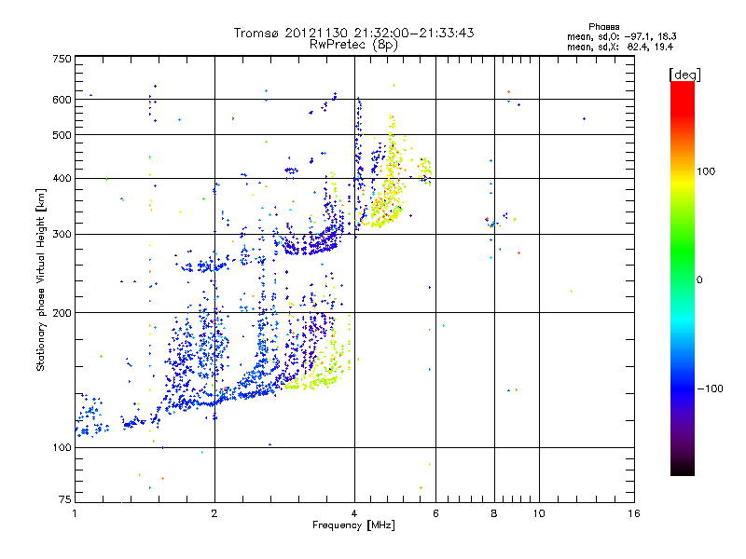Pick the black bottom of the colorbar

(x=683, y=469)
